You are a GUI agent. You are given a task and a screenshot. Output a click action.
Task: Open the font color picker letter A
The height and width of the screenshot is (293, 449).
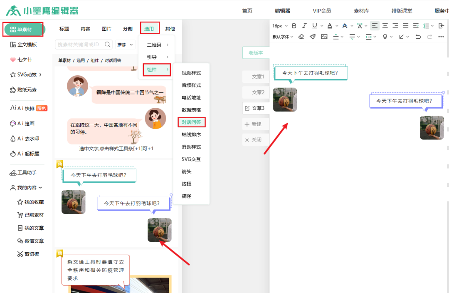point(330,26)
